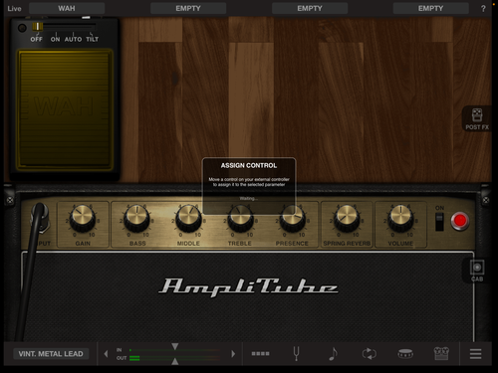The image size is (498, 373).
Task: Toggle the amp ON switch
Action: 439,222
